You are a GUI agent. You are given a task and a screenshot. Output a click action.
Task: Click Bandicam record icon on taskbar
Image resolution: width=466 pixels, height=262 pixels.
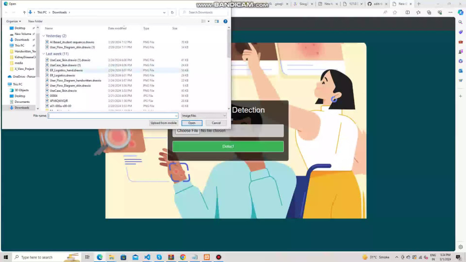[x=219, y=257]
